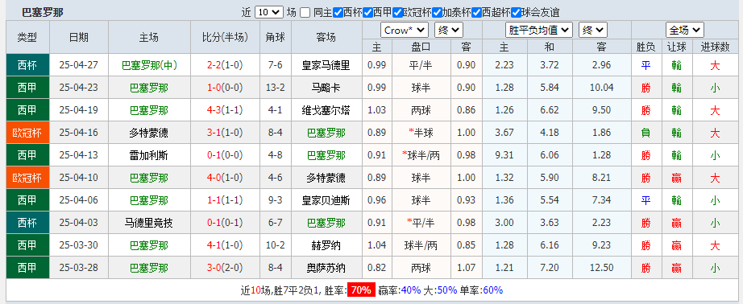This screenshot has width=743, height=304.
Task: Click the 負 result in the 25-04-16 row
Action: click(x=645, y=133)
